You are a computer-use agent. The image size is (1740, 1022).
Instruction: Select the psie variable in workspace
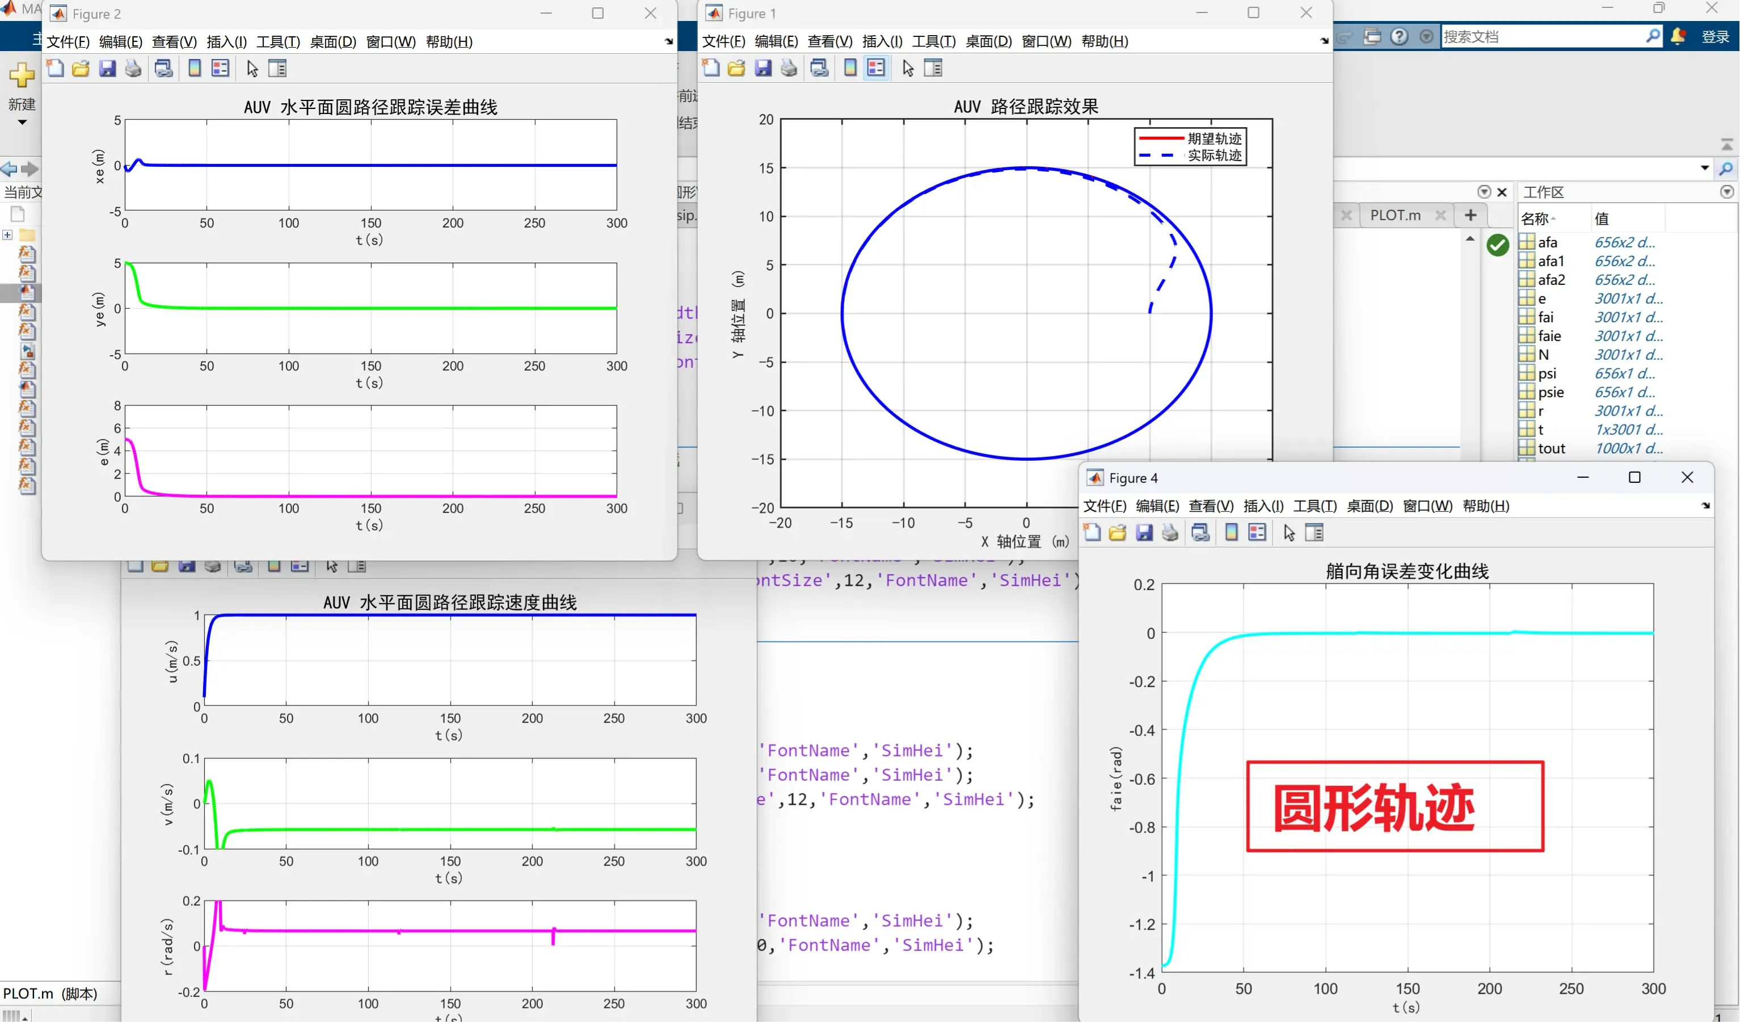pos(1551,392)
